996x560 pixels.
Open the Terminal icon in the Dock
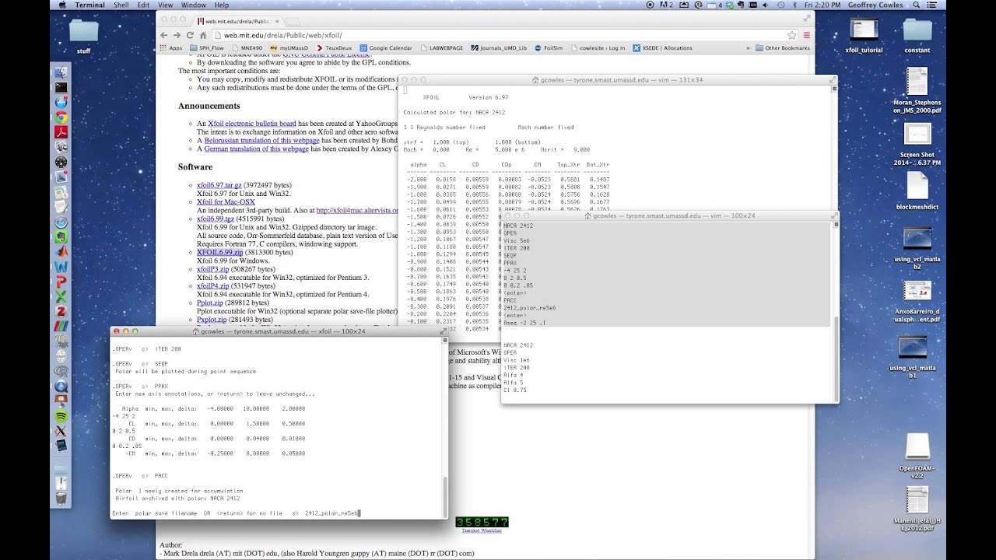(x=61, y=88)
